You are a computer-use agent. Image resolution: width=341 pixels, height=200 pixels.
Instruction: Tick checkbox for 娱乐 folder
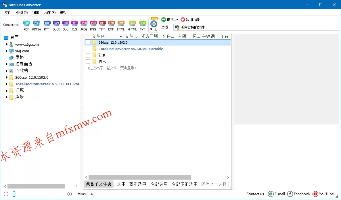click(88, 61)
